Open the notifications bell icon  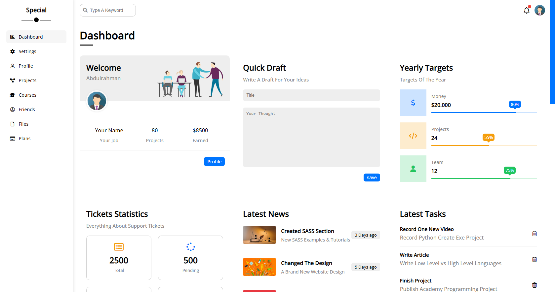[x=527, y=11]
